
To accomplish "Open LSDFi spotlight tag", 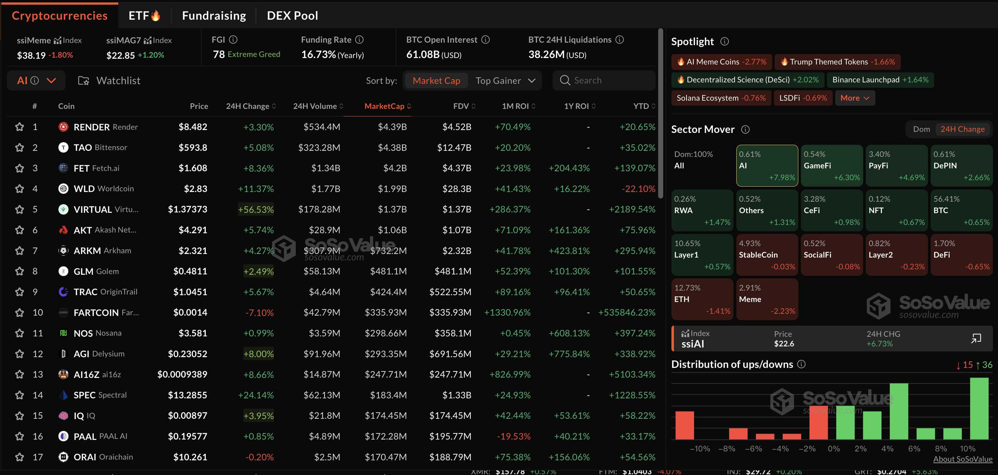I will coord(803,98).
